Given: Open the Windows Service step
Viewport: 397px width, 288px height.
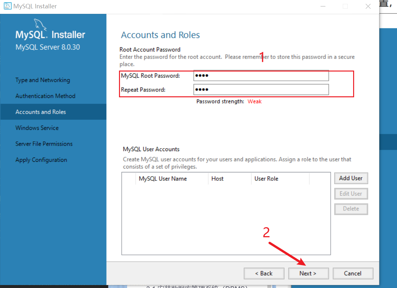Looking at the screenshot, I should pos(37,128).
